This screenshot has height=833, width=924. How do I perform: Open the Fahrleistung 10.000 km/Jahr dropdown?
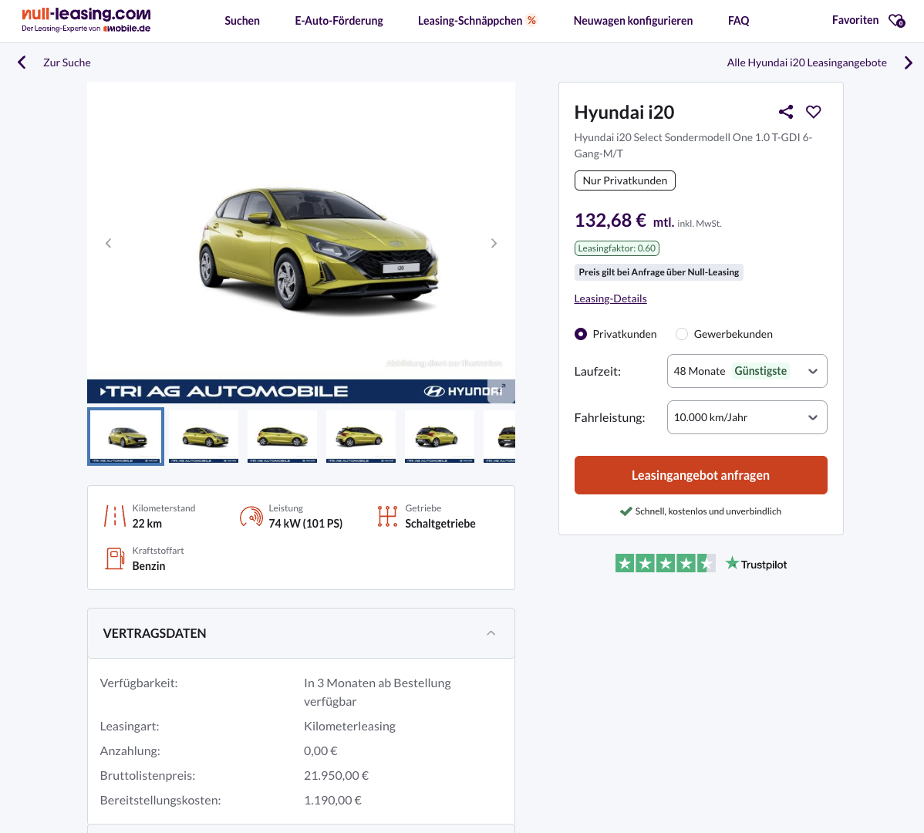click(747, 417)
